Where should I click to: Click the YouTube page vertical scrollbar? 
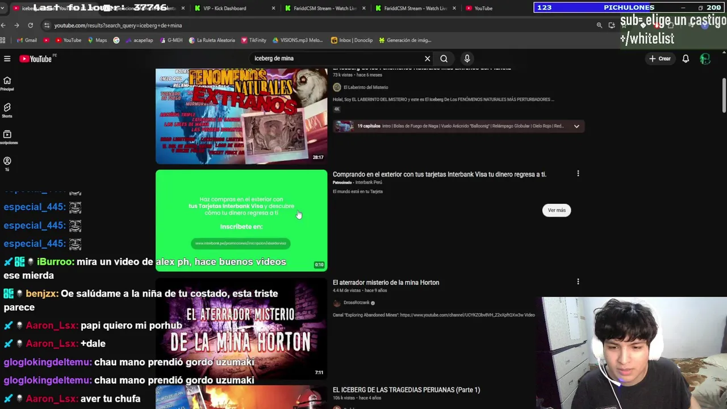[724, 95]
